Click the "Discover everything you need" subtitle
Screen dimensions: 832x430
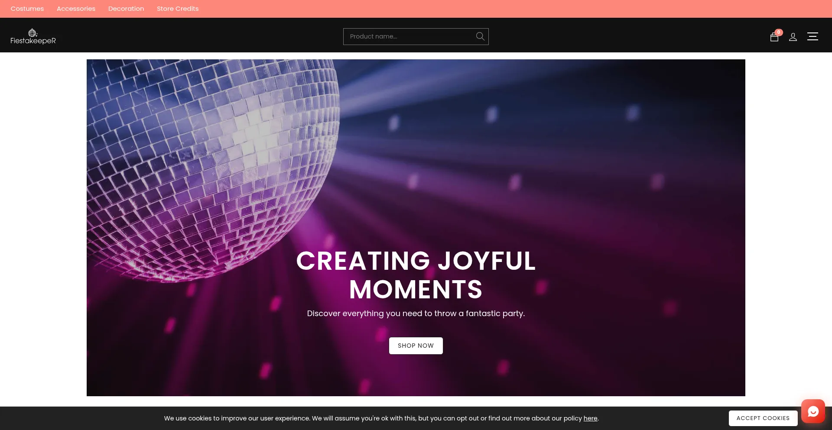416,314
